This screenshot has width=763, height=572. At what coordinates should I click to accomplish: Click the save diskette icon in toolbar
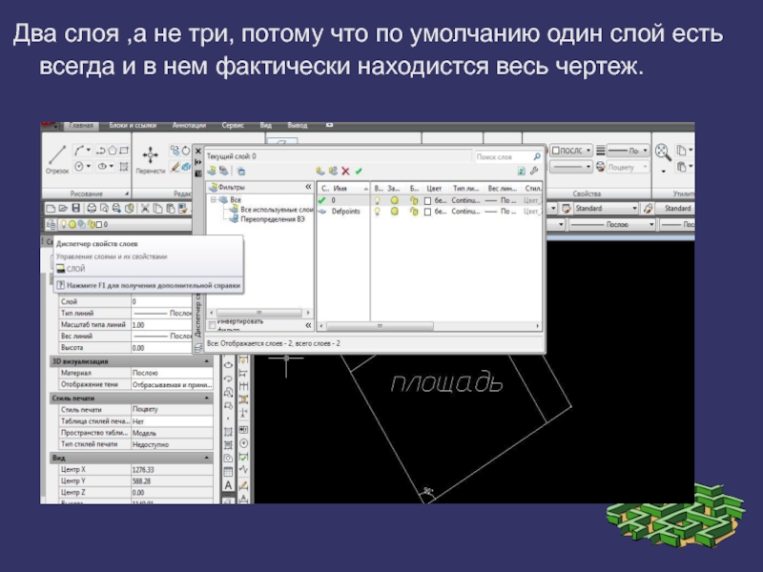coord(76,208)
